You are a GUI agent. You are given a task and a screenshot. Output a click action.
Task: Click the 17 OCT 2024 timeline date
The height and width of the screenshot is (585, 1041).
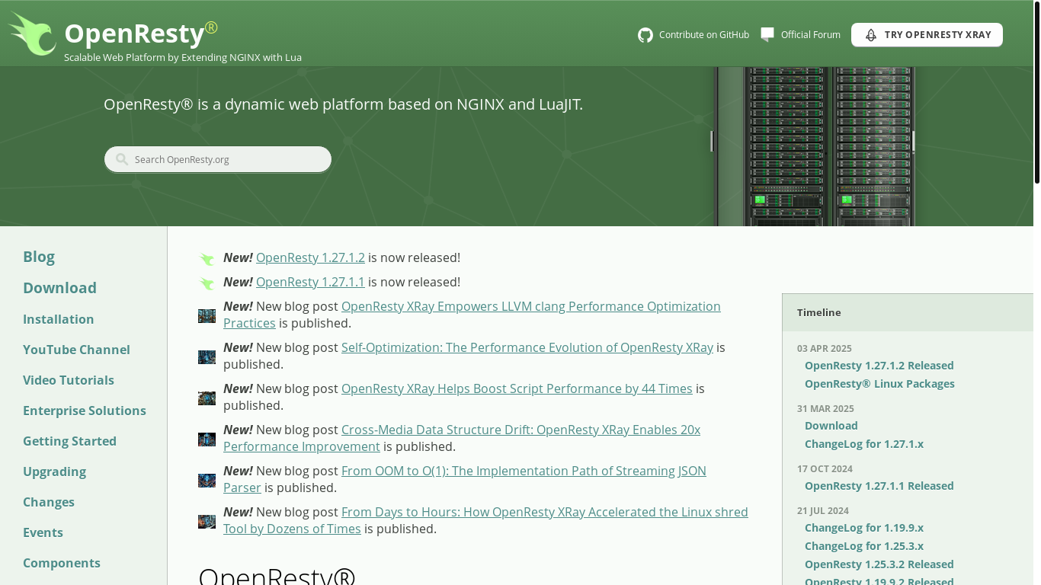point(825,469)
